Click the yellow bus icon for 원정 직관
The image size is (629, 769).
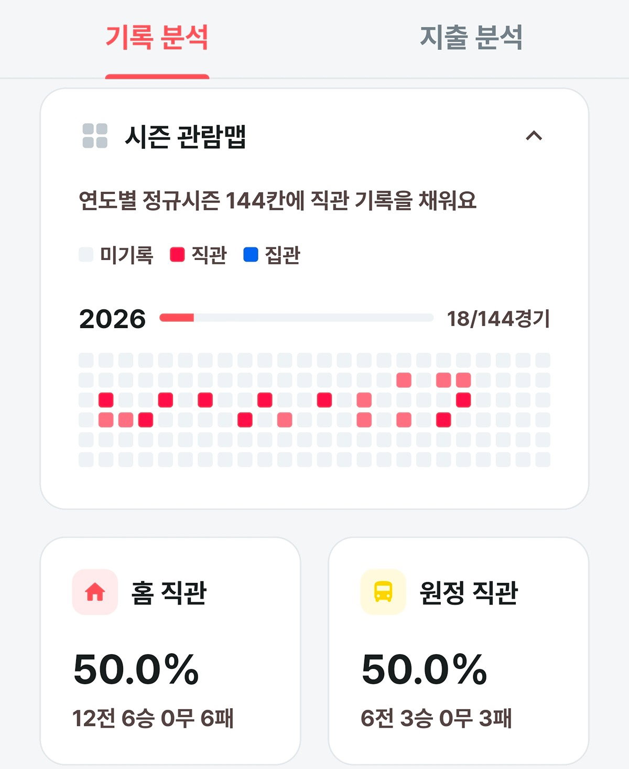click(x=383, y=592)
